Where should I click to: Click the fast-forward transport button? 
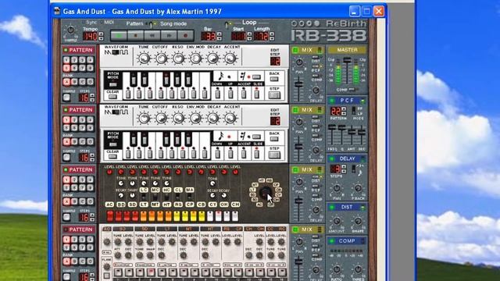169,36
